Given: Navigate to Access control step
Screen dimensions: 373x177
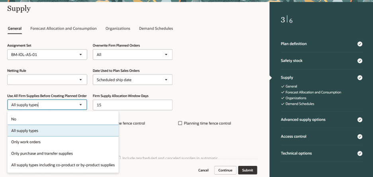Looking at the screenshot, I should pos(293,136).
